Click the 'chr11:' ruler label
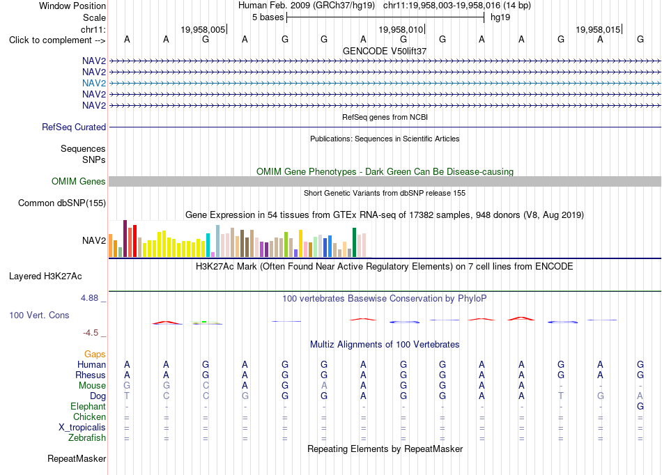 pyautogui.click(x=93, y=29)
